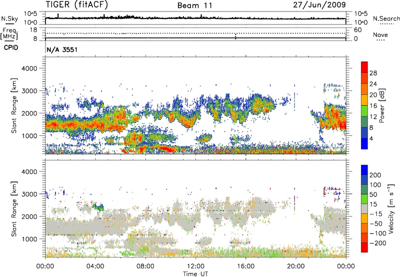This screenshot has width=400, height=277.
Task: Pick the green 12–16 dB Power colorbar segment
Action: (x=364, y=110)
